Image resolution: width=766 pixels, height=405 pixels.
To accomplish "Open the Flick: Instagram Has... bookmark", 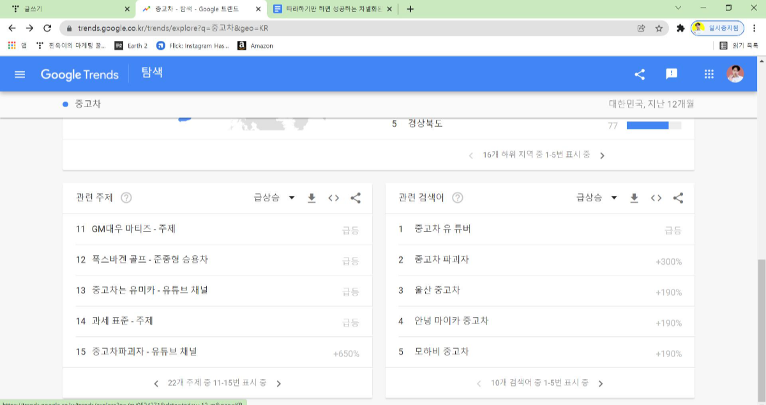I will pos(193,45).
